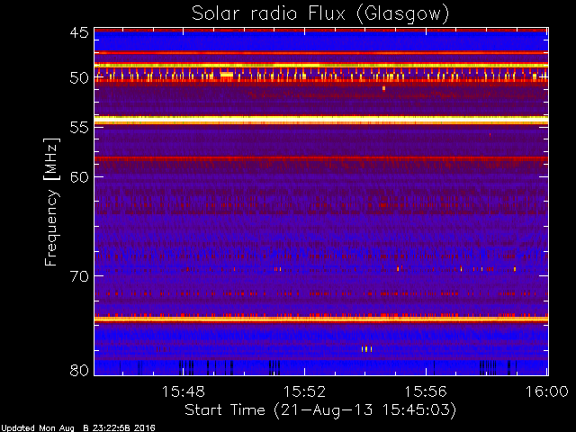Select the "Frequency [MHz]" y-axis label
576x432 pixels.
coord(51,202)
